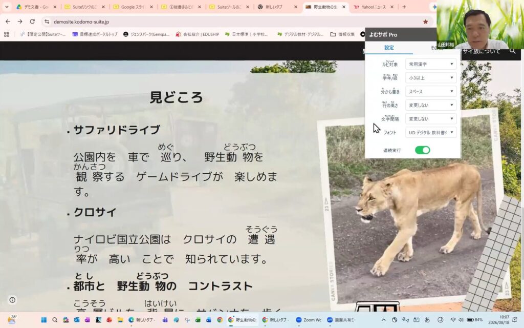Expand the 学年/級 小3以上 dropdown
The image size is (524, 328).
coord(431,78)
